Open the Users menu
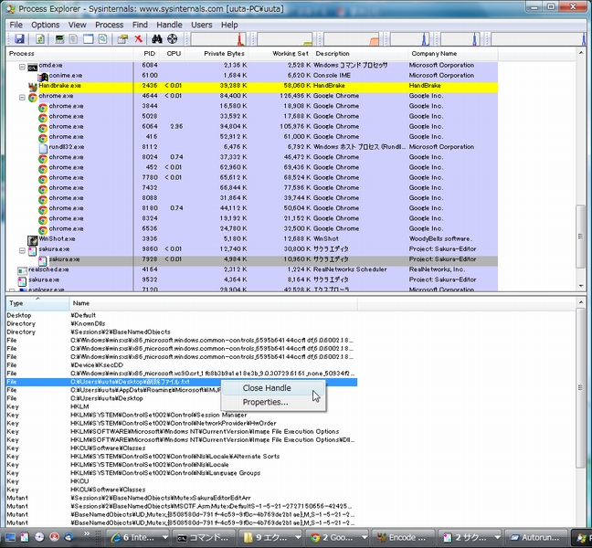This screenshot has width=592, height=548. click(x=202, y=25)
